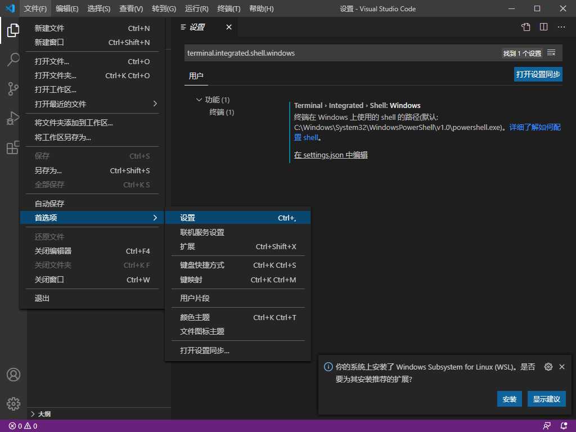
Task: Click the gear icon in WSL notification
Action: 548,367
